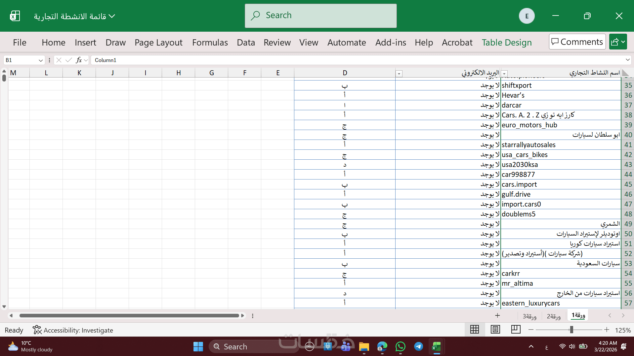Expand the Name Box dropdown arrow
Viewport: 634px width, 356px height.
(41, 60)
